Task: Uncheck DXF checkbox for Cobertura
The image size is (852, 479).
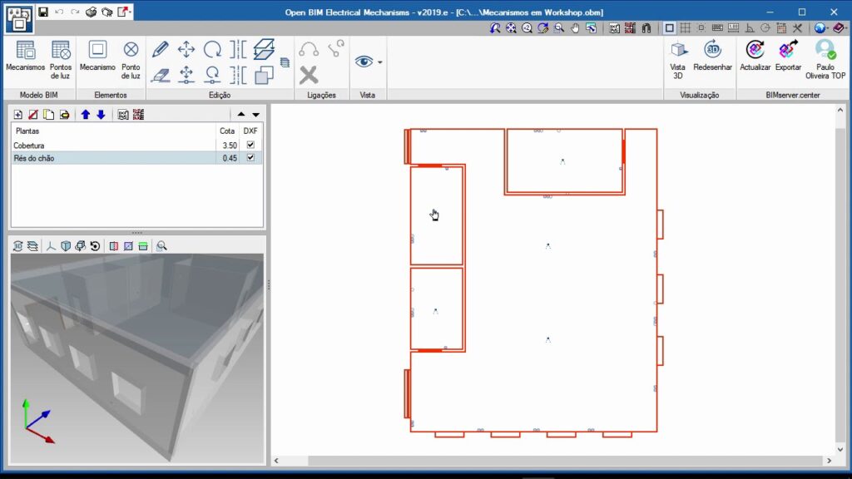Action: (250, 145)
